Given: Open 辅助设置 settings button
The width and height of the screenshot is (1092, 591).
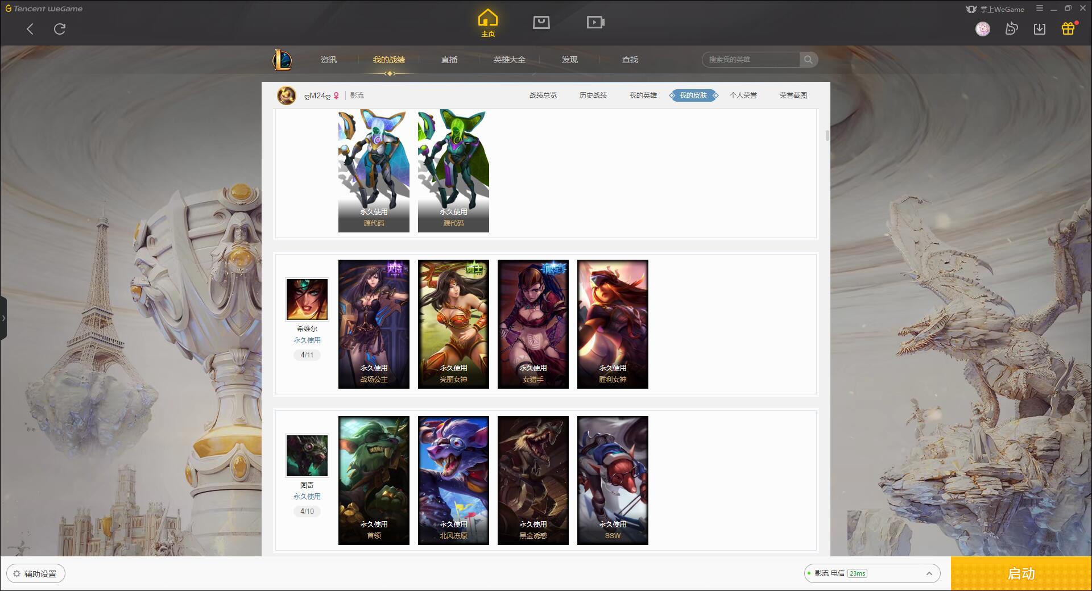Looking at the screenshot, I should tap(36, 574).
